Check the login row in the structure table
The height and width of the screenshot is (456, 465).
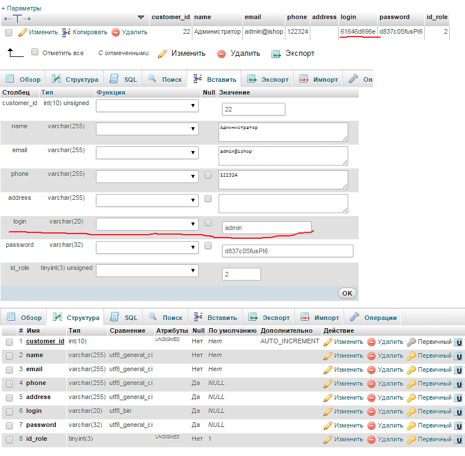(9, 411)
